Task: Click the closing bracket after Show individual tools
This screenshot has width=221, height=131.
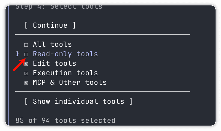Action: pos(131,101)
